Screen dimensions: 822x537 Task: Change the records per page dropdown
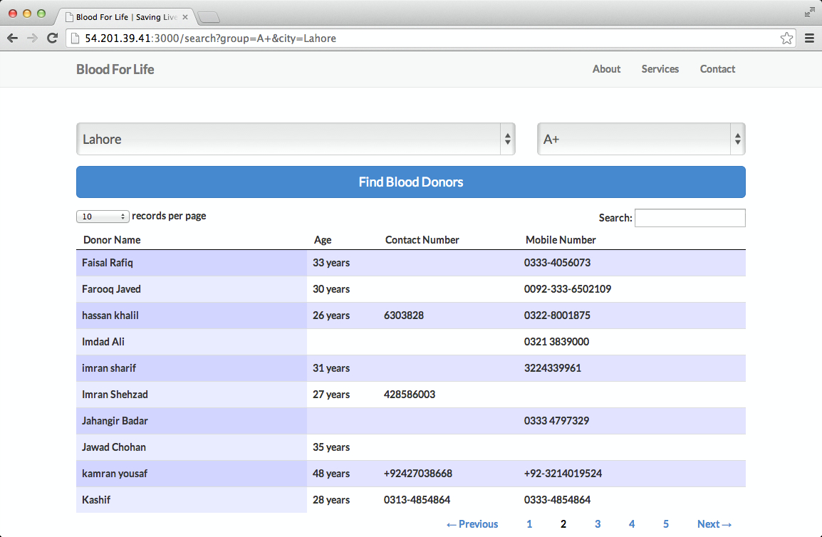click(103, 216)
